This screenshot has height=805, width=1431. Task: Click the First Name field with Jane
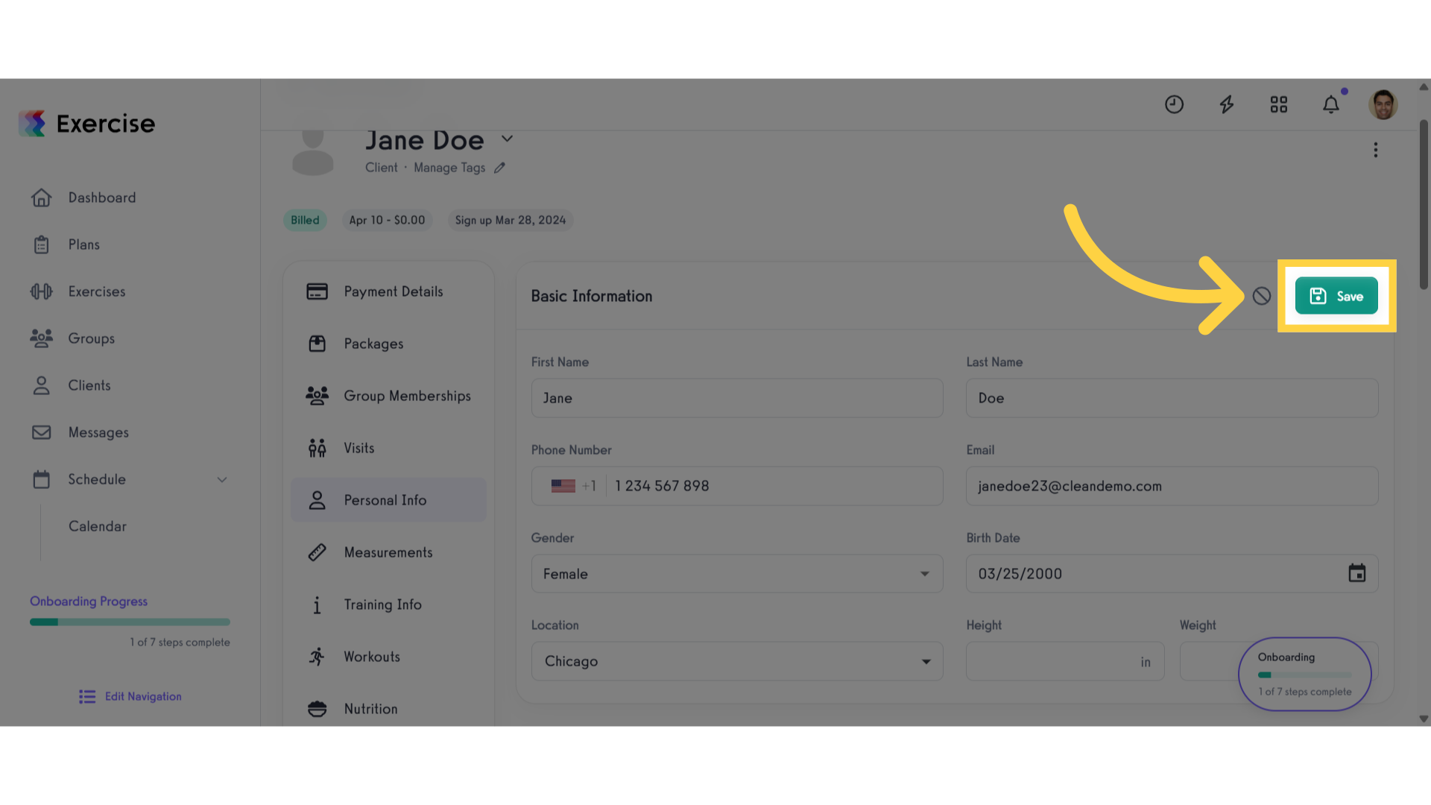click(x=737, y=398)
